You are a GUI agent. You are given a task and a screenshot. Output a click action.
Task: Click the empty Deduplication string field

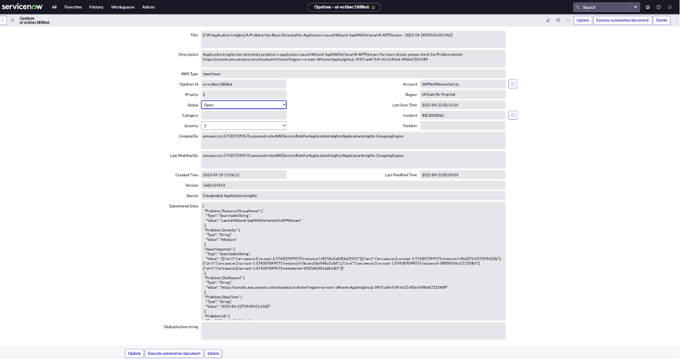tap(353, 330)
